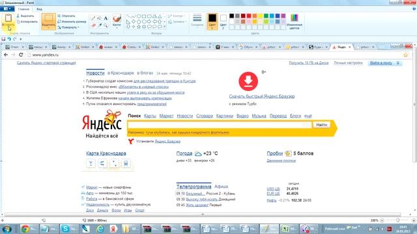Screen dimensions: 417x234
Task: Select Color 1 (Цвет 1) swatch
Action: [212, 21]
